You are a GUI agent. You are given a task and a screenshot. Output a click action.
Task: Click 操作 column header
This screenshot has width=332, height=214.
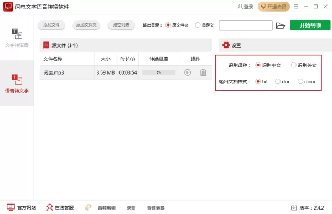pyautogui.click(x=195, y=59)
